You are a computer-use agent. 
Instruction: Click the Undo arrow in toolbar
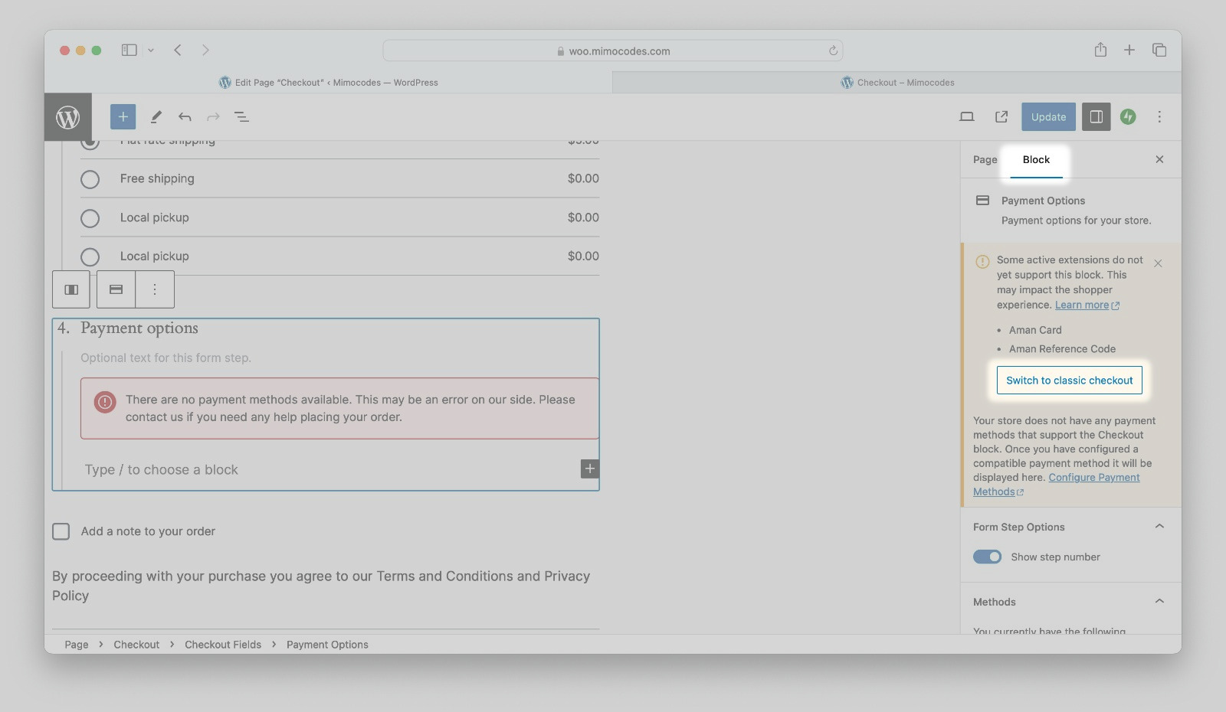185,116
